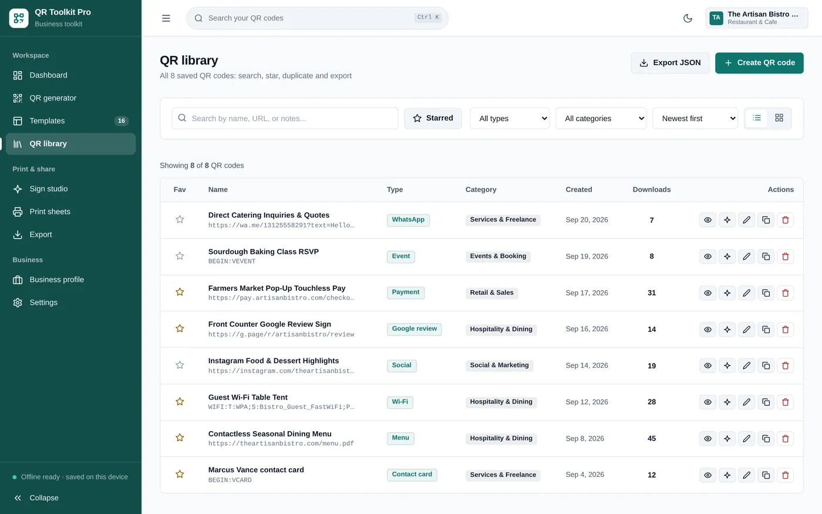Collapse the sidebar navigation
The image size is (822, 514).
(x=70, y=498)
